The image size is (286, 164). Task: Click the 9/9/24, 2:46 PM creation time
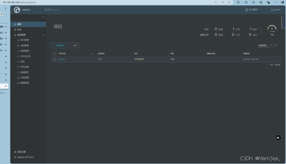pyautogui.click(x=251, y=59)
